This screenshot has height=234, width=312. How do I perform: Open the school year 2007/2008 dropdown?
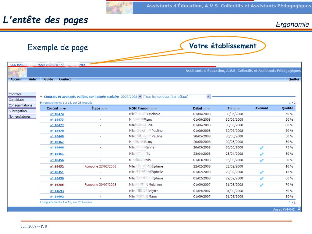click(x=131, y=97)
